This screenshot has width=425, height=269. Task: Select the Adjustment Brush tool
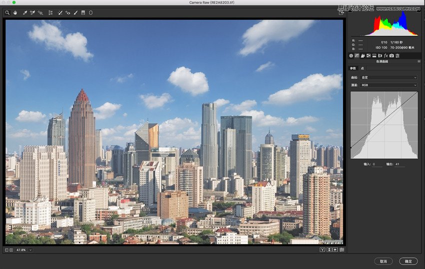coord(75,12)
